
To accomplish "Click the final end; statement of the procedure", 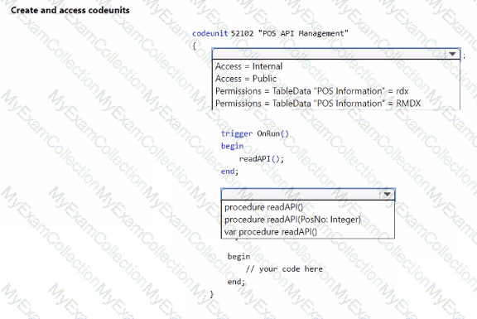I will pyautogui.click(x=236, y=282).
